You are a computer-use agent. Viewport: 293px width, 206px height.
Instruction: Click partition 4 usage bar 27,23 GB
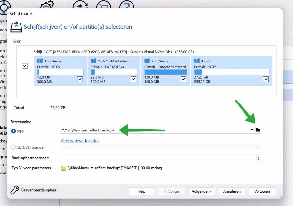click(x=231, y=72)
